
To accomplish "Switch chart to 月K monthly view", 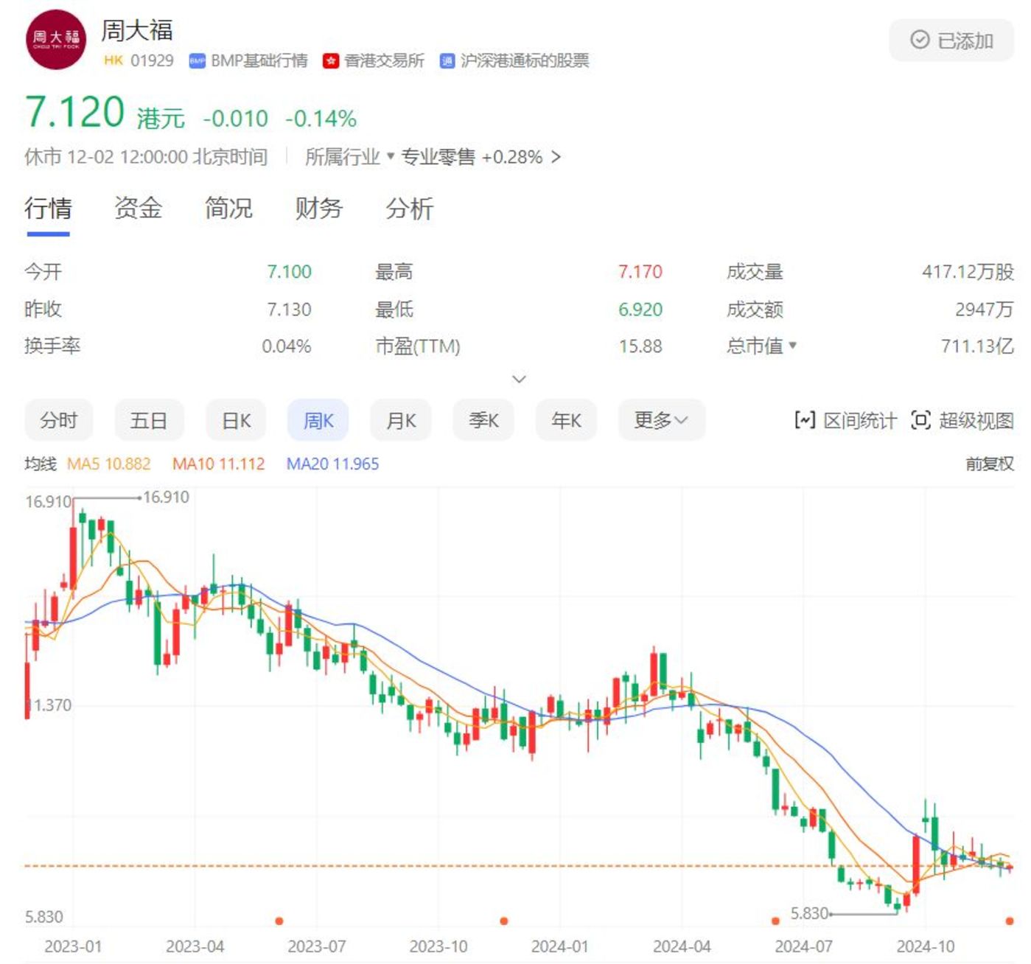I will pos(400,419).
